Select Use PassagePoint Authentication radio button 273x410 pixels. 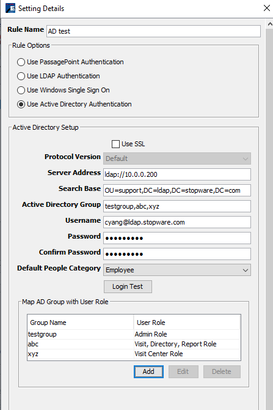21,62
